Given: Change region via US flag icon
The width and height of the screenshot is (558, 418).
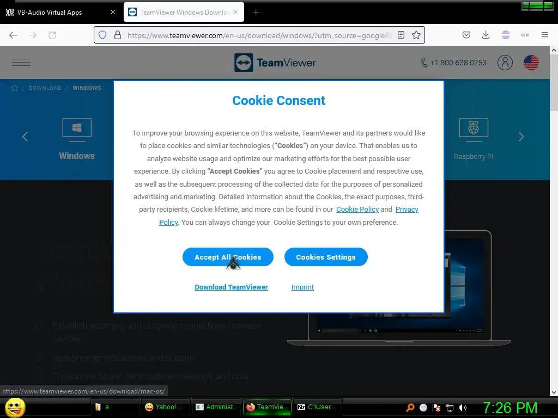Looking at the screenshot, I should [531, 63].
